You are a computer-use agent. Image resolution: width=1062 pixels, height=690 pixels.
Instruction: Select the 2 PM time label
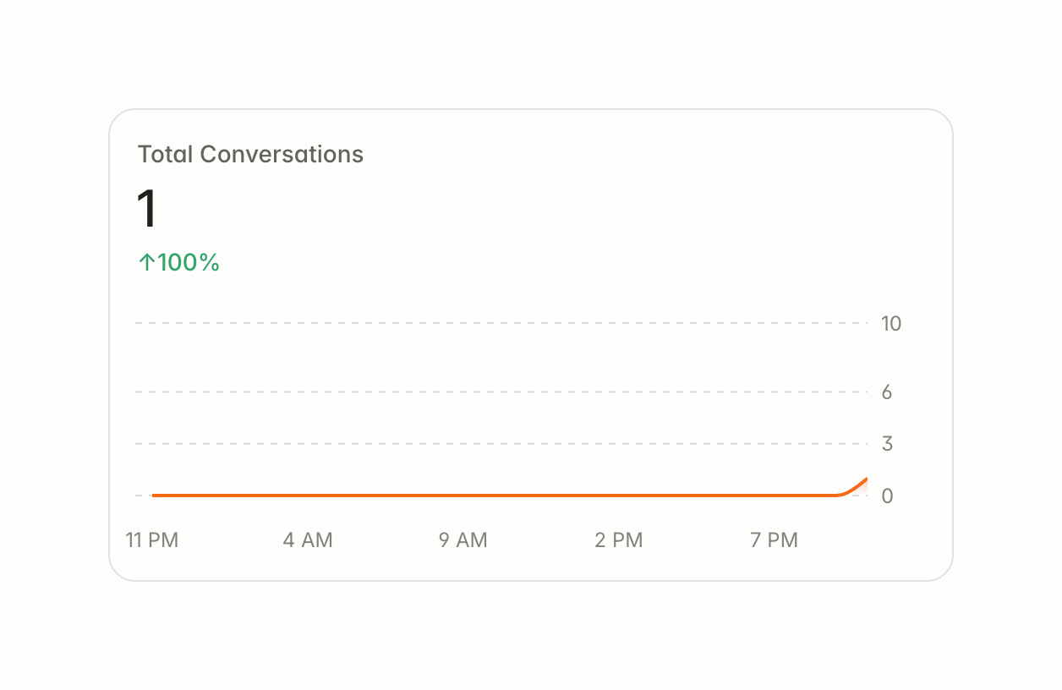619,540
